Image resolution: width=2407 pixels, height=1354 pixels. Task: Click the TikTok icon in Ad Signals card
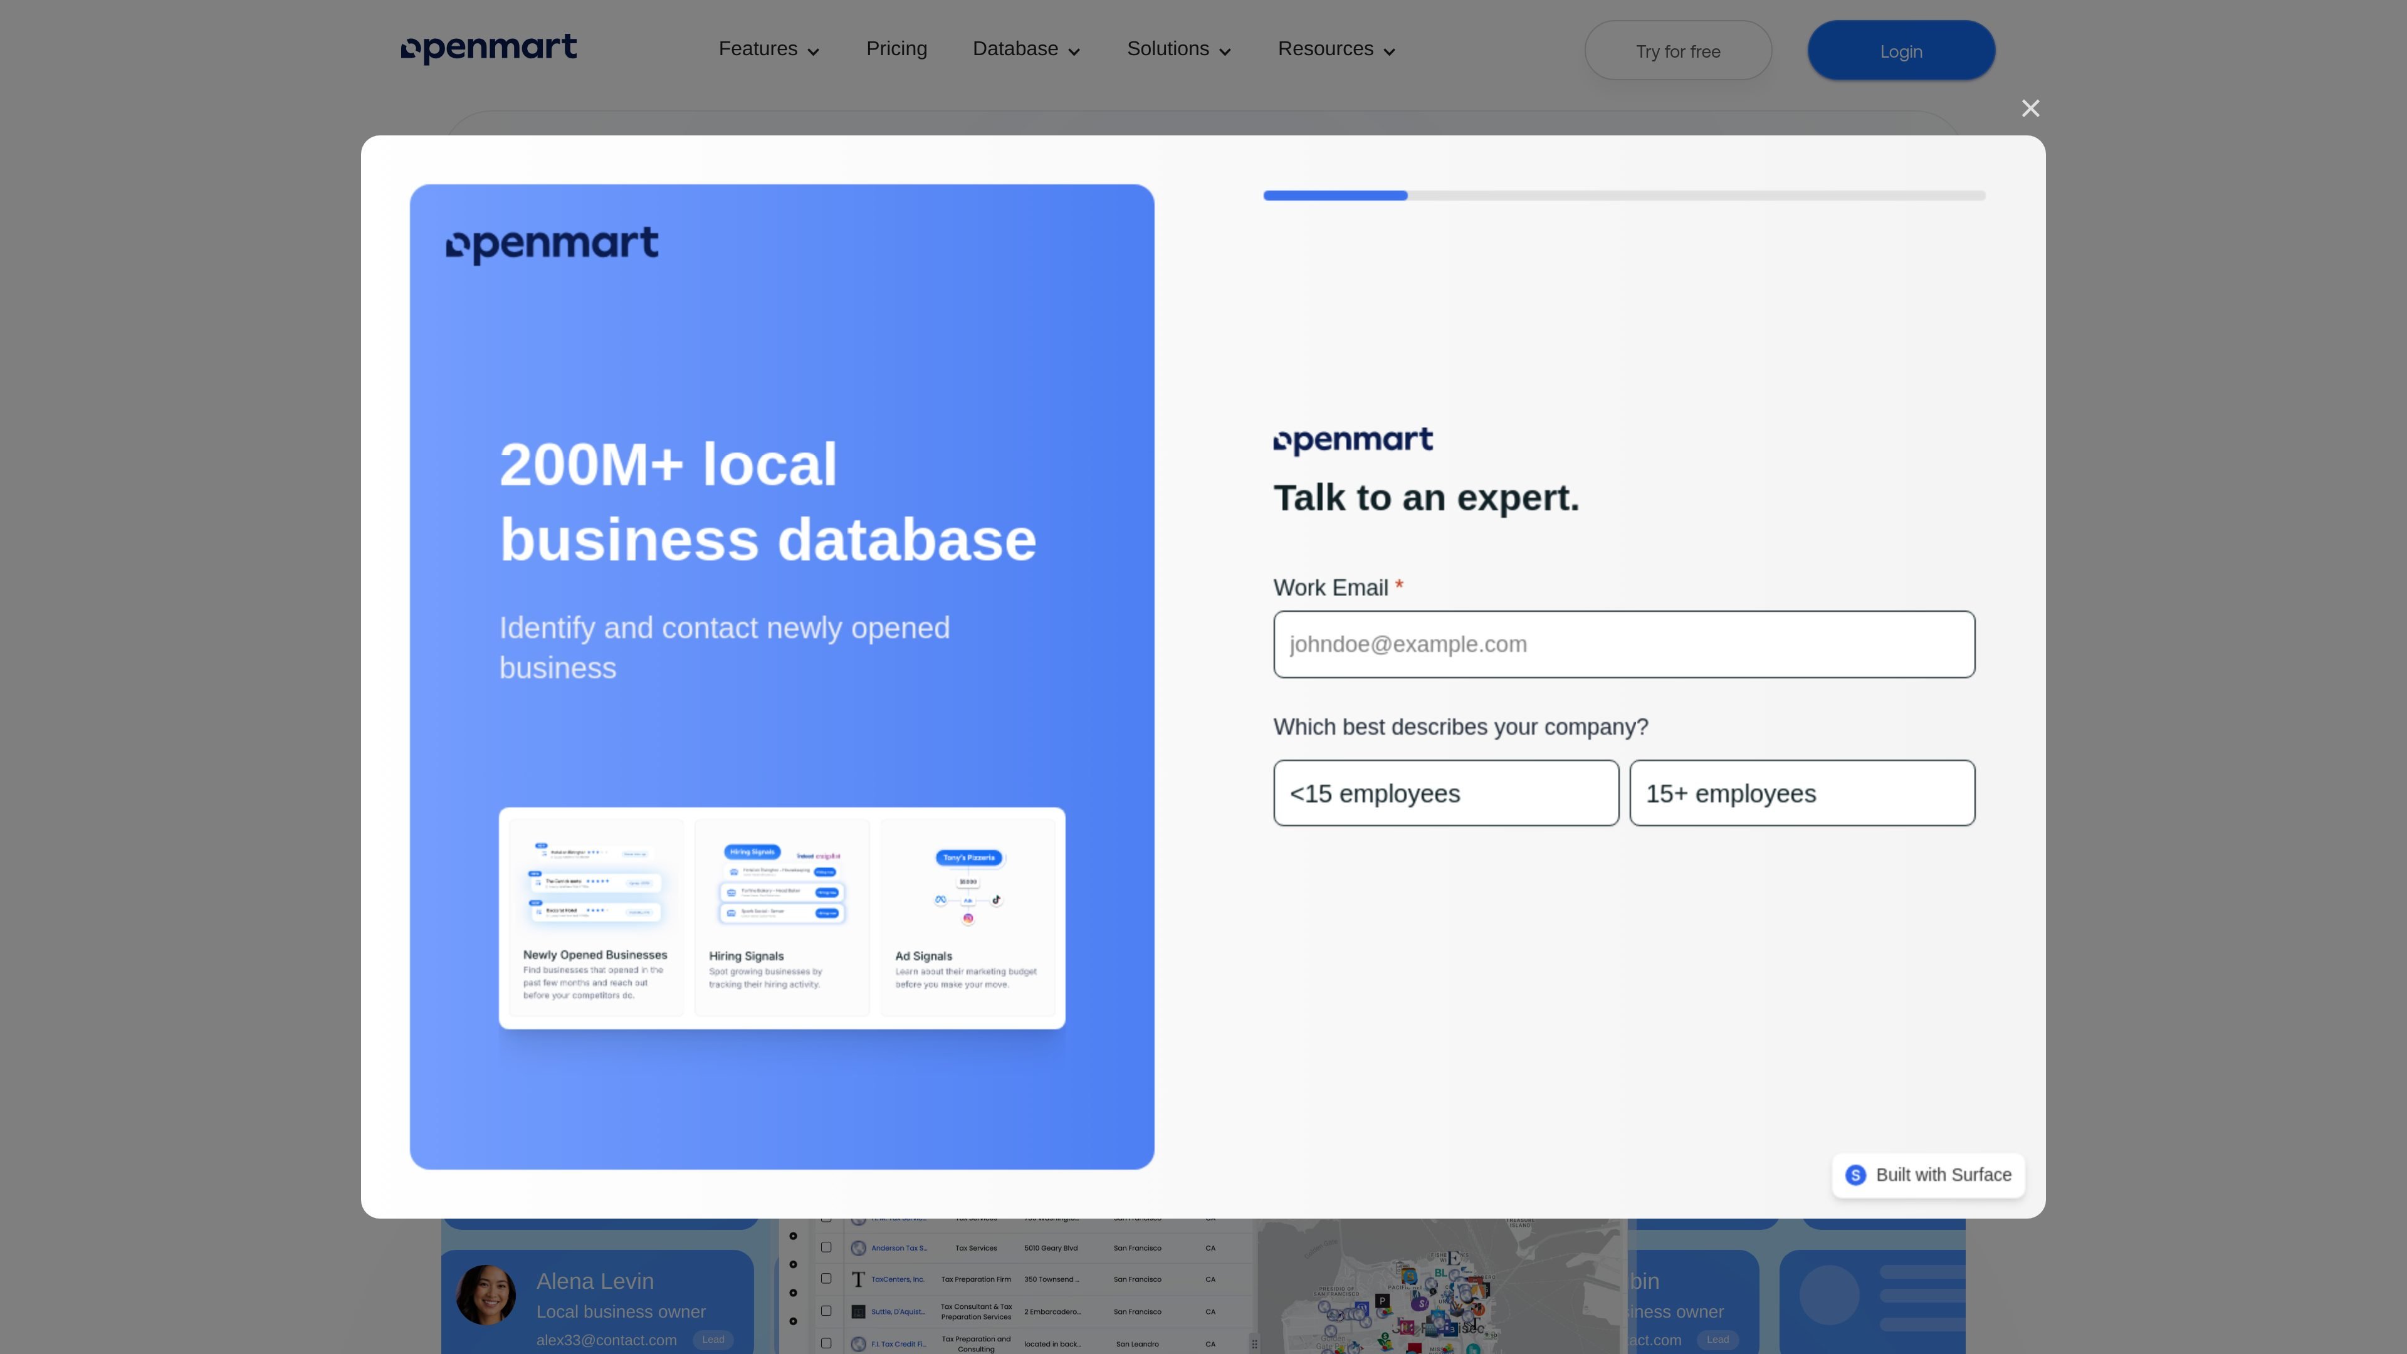(996, 900)
